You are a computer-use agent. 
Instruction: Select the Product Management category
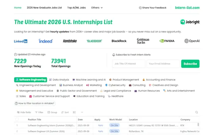click(x=124, y=80)
